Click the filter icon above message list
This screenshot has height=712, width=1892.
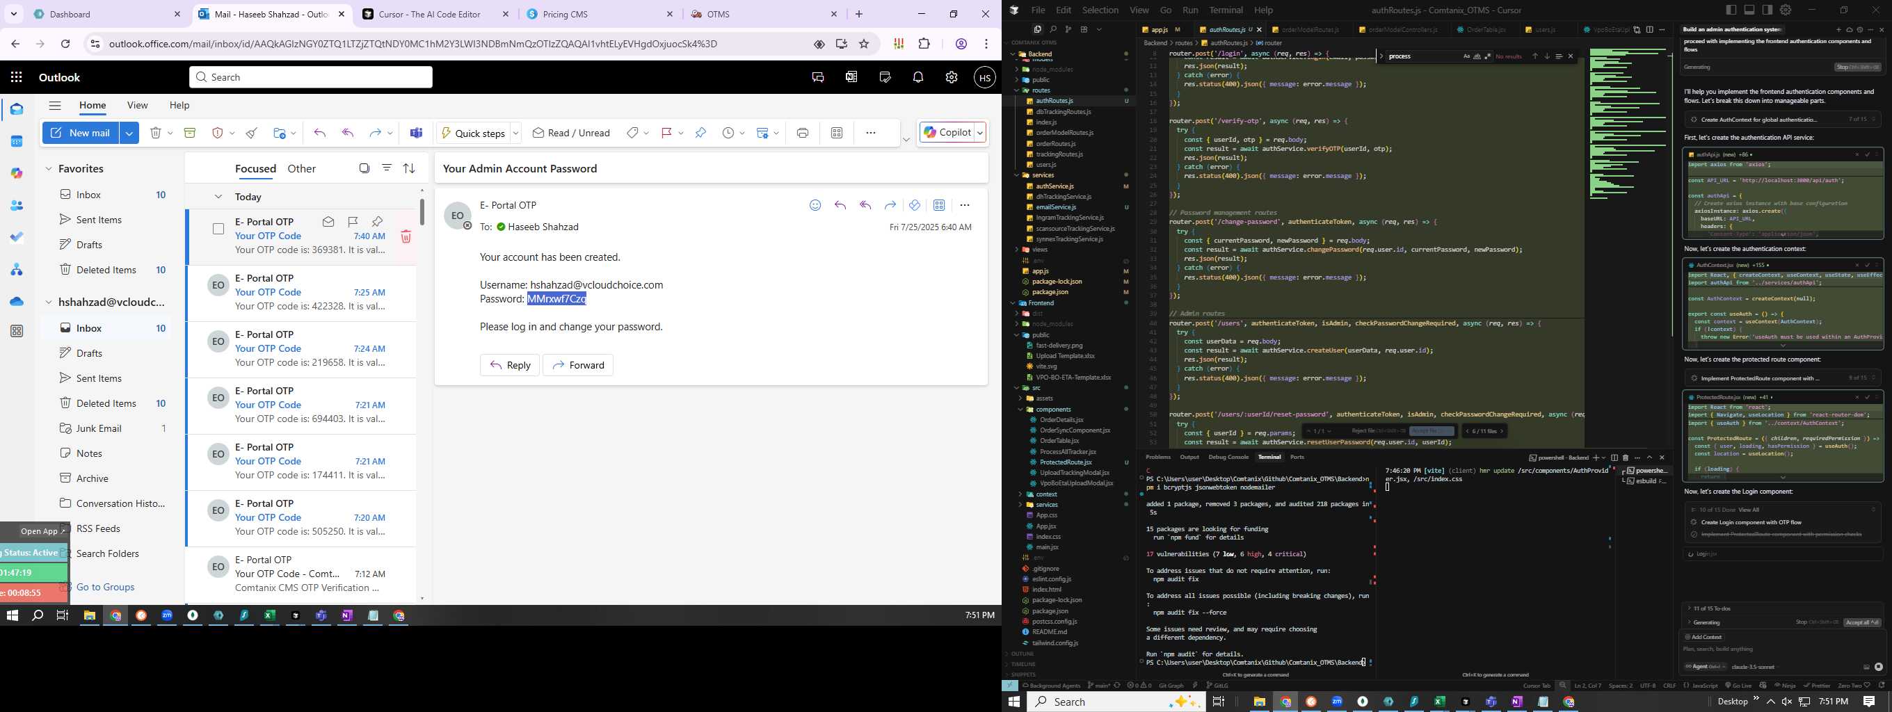click(386, 168)
